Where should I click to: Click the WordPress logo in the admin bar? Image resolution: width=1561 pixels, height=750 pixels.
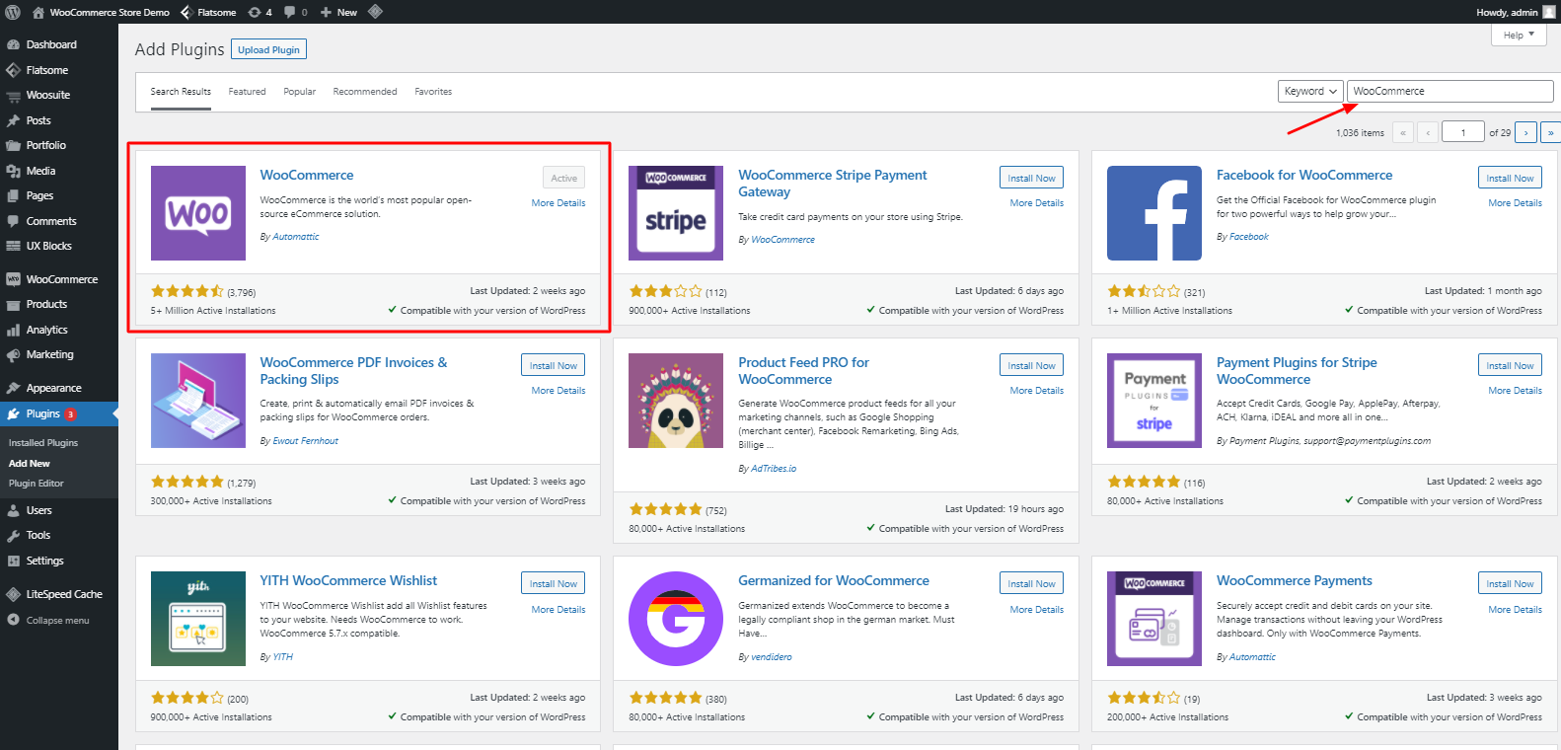pos(13,12)
